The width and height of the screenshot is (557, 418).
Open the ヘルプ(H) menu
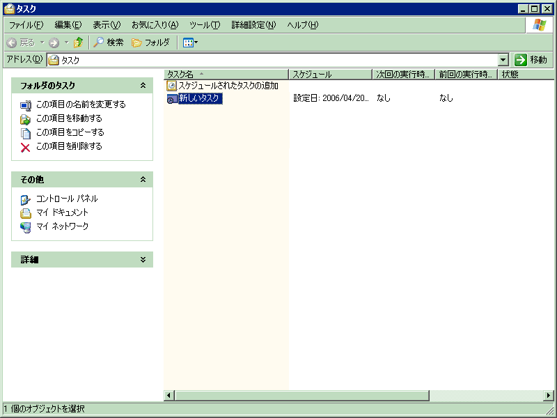[x=303, y=25]
